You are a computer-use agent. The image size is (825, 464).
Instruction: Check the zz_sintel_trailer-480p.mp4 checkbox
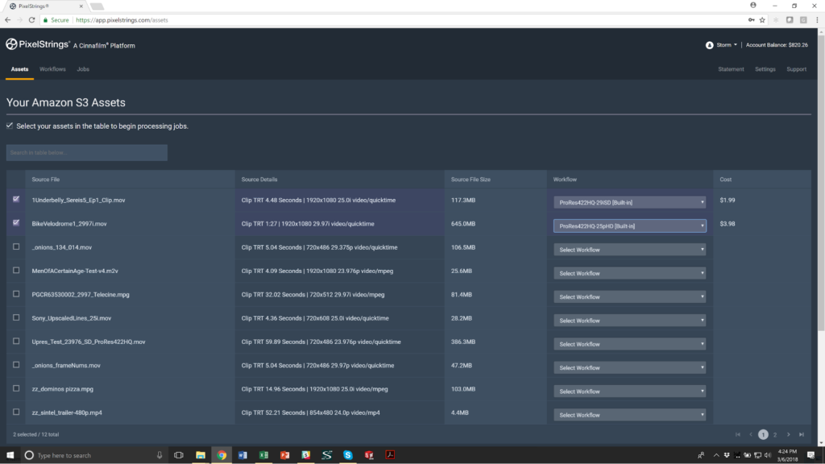(16, 412)
